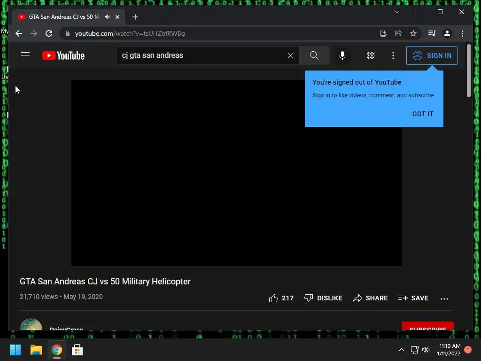The height and width of the screenshot is (361, 481).
Task: Open the channel avatar
Action: pos(31,324)
